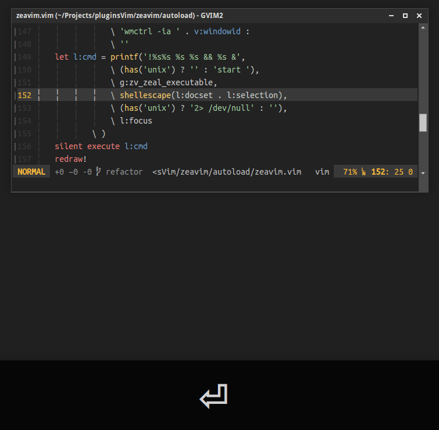Screen dimensions: 439x430
Task: Click the printf function call
Action: 124,57
